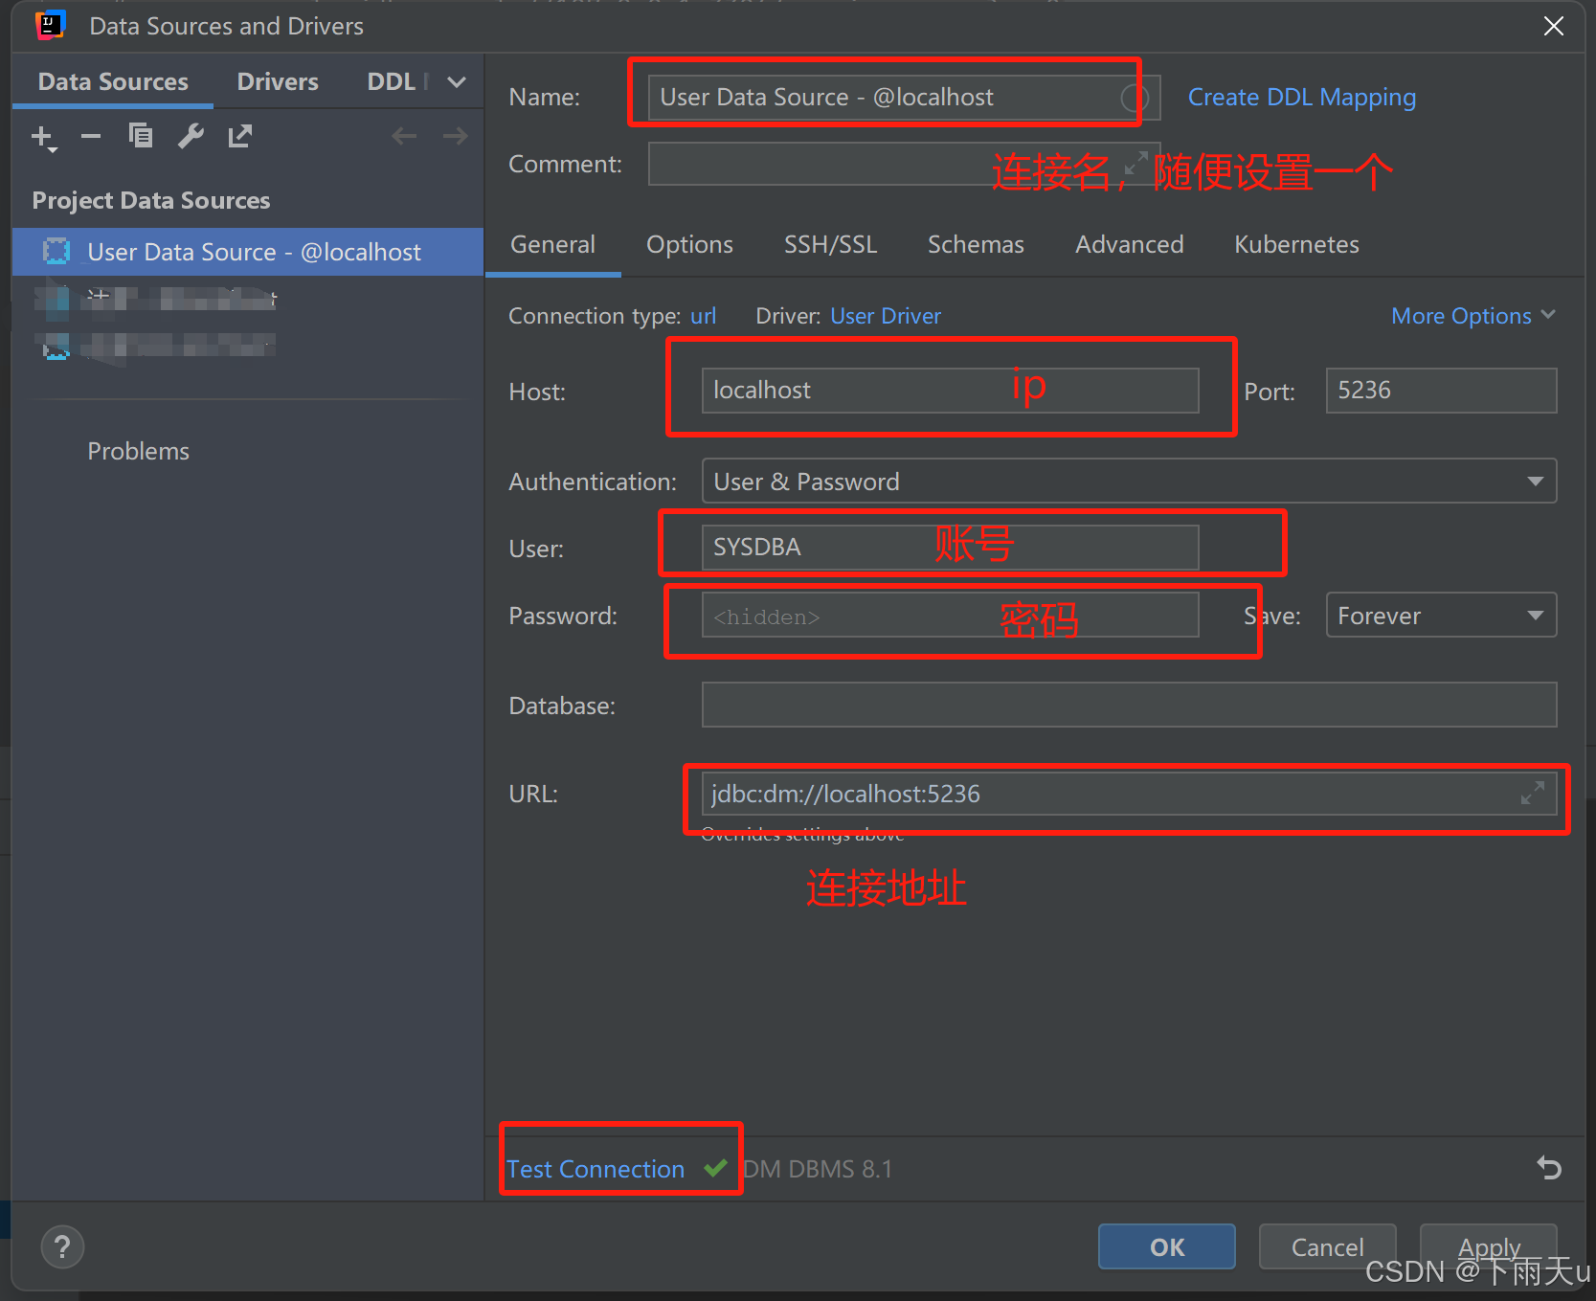
Task: Open the Kubernetes tab
Action: point(1296,245)
